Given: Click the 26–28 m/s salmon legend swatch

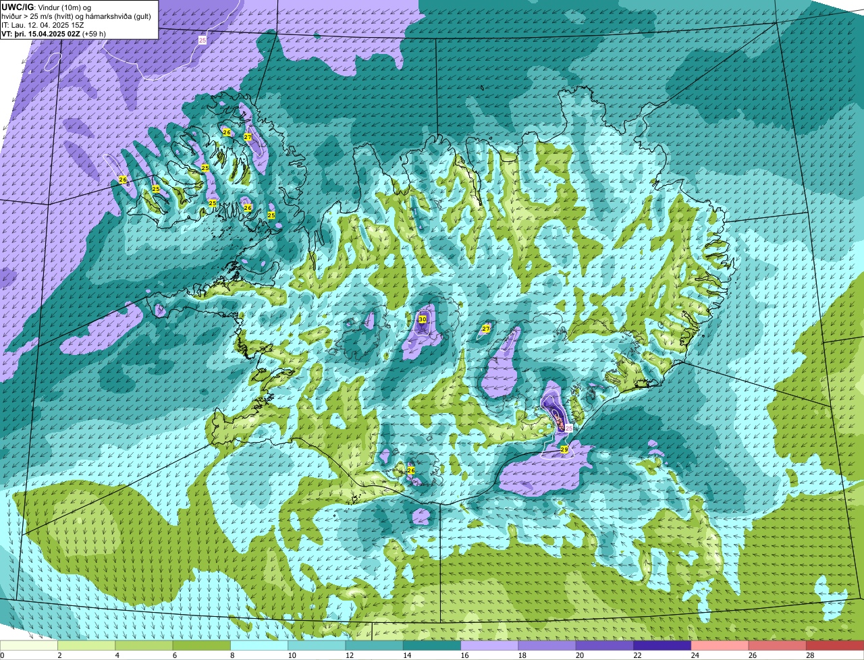Looking at the screenshot, I should click(777, 645).
